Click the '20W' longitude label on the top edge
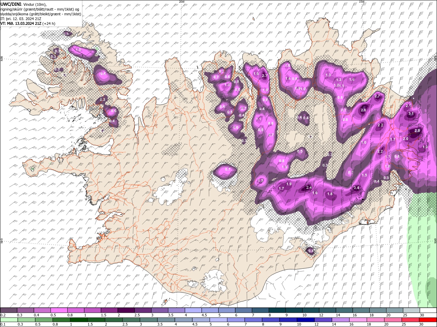 coord(182,2)
